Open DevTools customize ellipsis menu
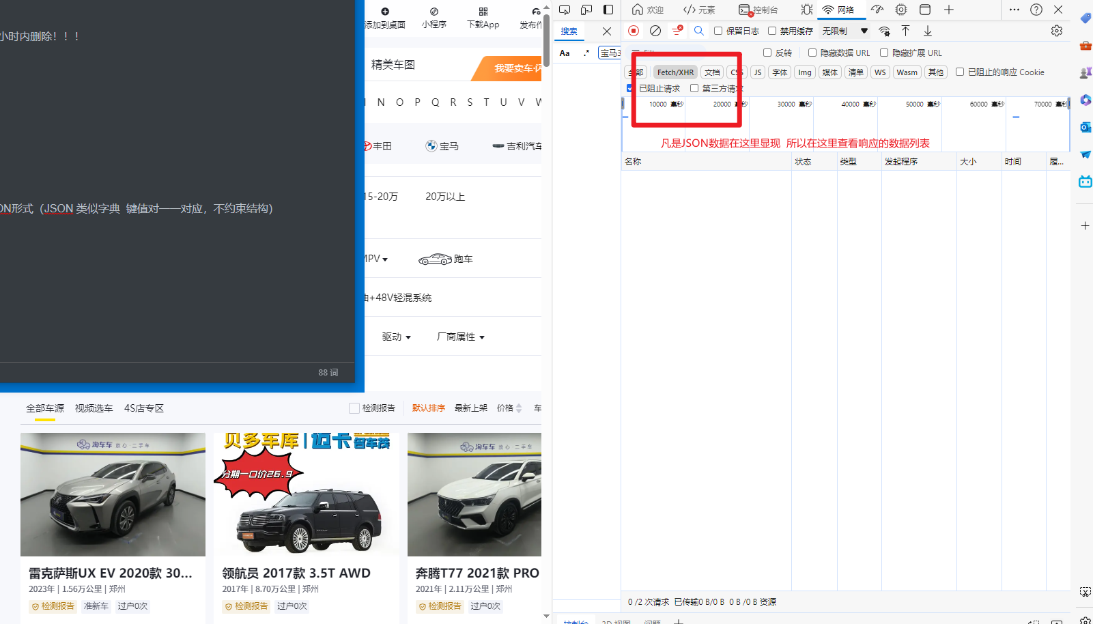 (1014, 10)
